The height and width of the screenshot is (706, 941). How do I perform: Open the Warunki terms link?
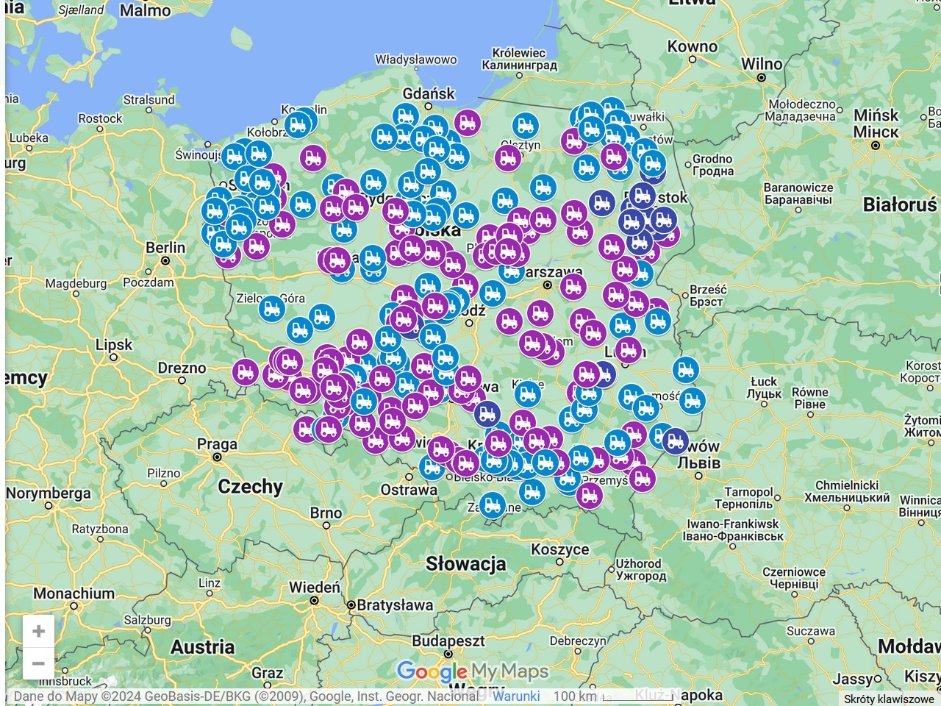tap(516, 696)
